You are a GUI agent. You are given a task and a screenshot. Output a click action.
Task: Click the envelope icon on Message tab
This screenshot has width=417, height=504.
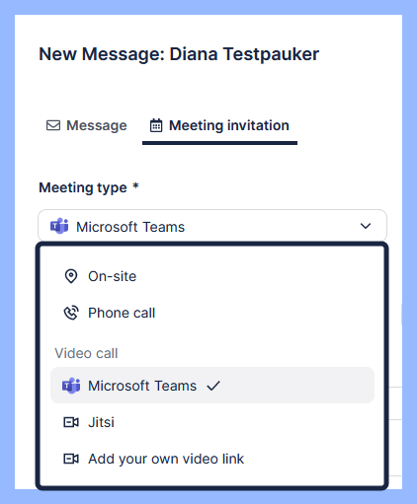click(53, 125)
